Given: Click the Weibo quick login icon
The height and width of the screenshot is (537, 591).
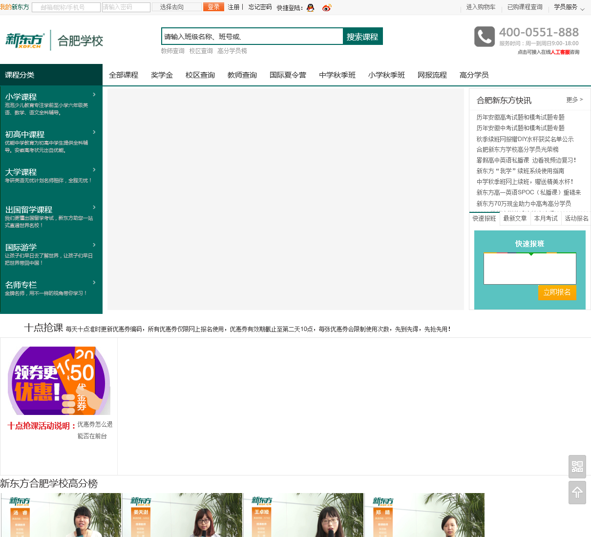Looking at the screenshot, I should pyautogui.click(x=327, y=7).
